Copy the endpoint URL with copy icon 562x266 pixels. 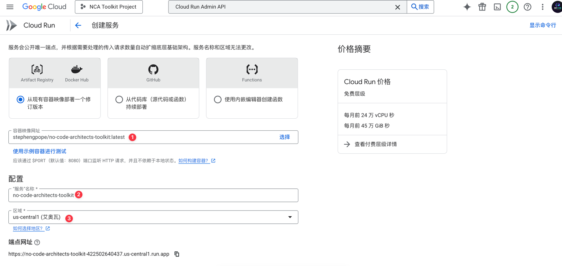click(x=176, y=254)
